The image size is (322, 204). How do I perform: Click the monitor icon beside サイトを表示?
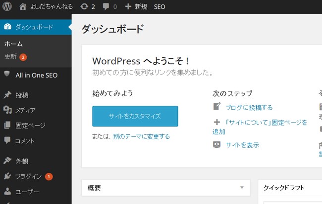[217, 145]
